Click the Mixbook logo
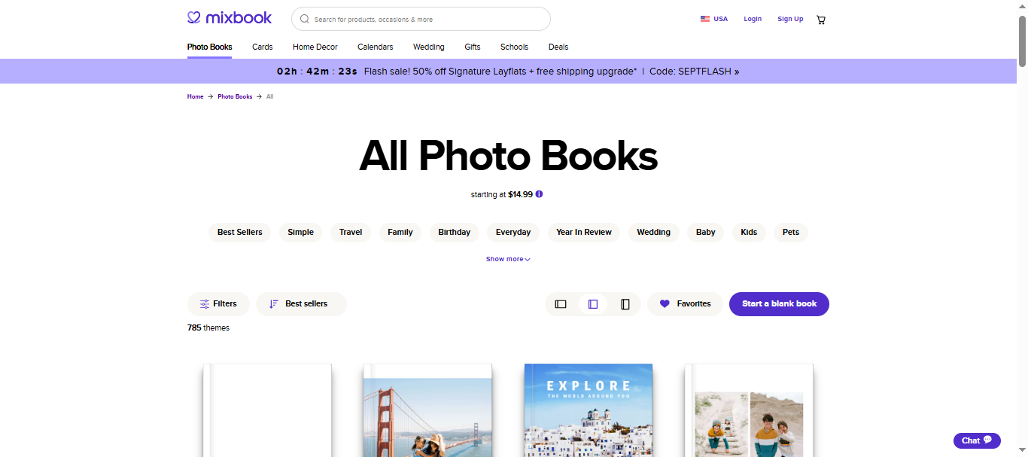This screenshot has width=1028, height=457. (x=230, y=18)
